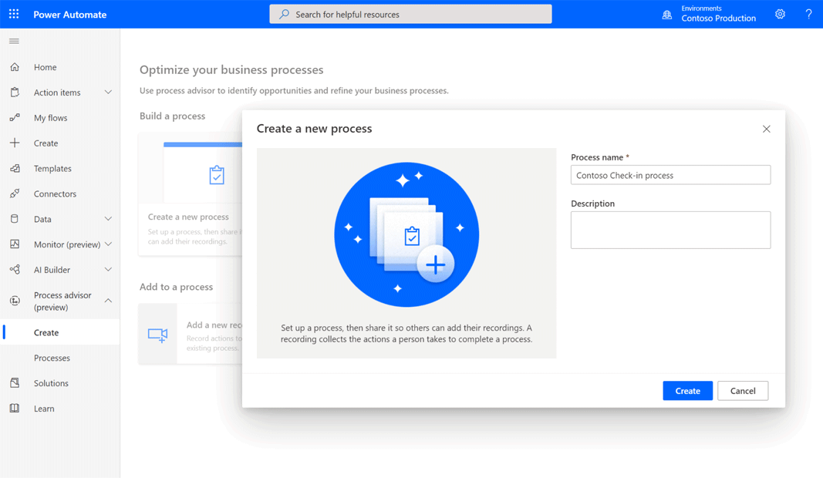823x478 pixels.
Task: Open the Contoso Production environment selector
Action: pyautogui.click(x=709, y=14)
